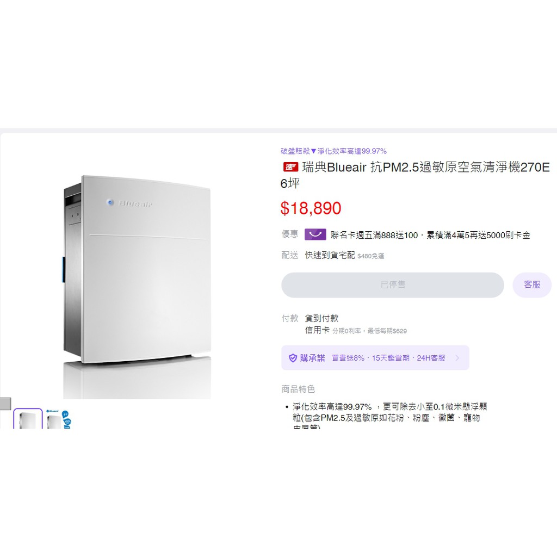Image resolution: width=557 pixels, height=557 pixels.
Task: Click the red 速 fast-delivery badge icon
Action: click(290, 167)
